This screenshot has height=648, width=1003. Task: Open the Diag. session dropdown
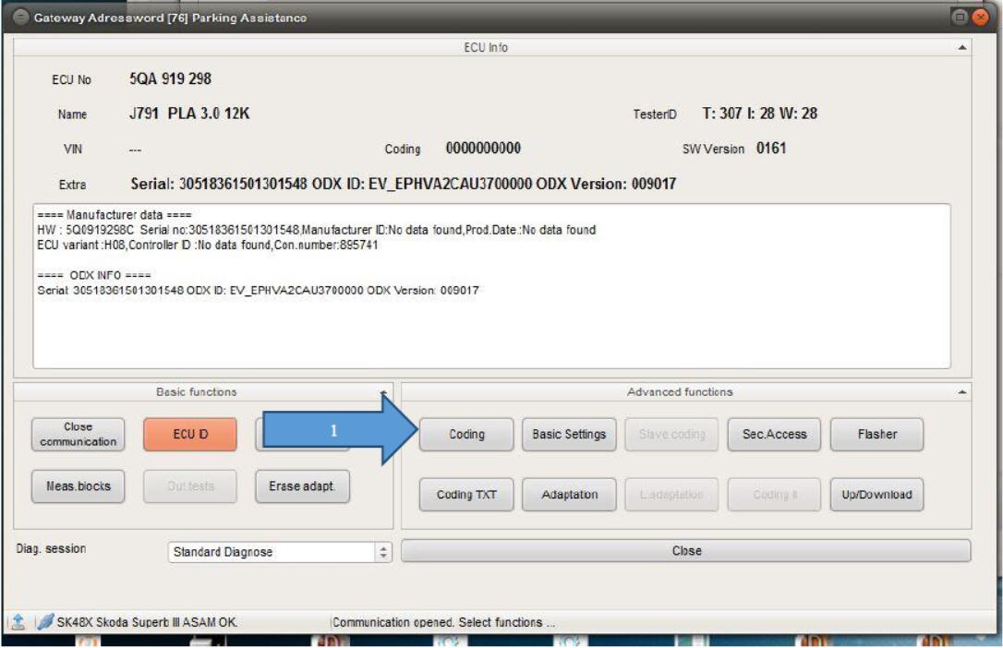280,551
